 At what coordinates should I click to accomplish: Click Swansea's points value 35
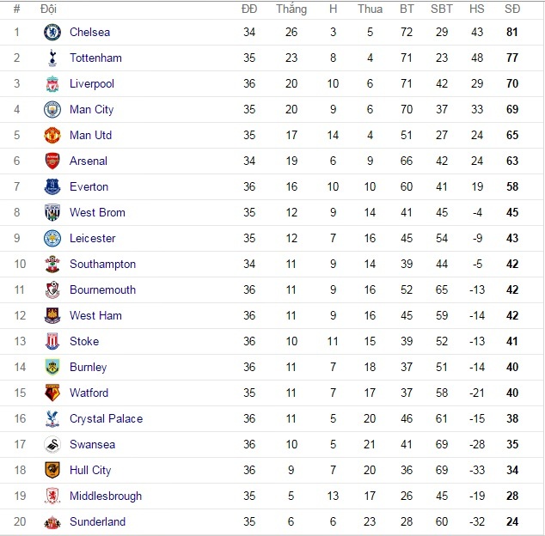512,445
